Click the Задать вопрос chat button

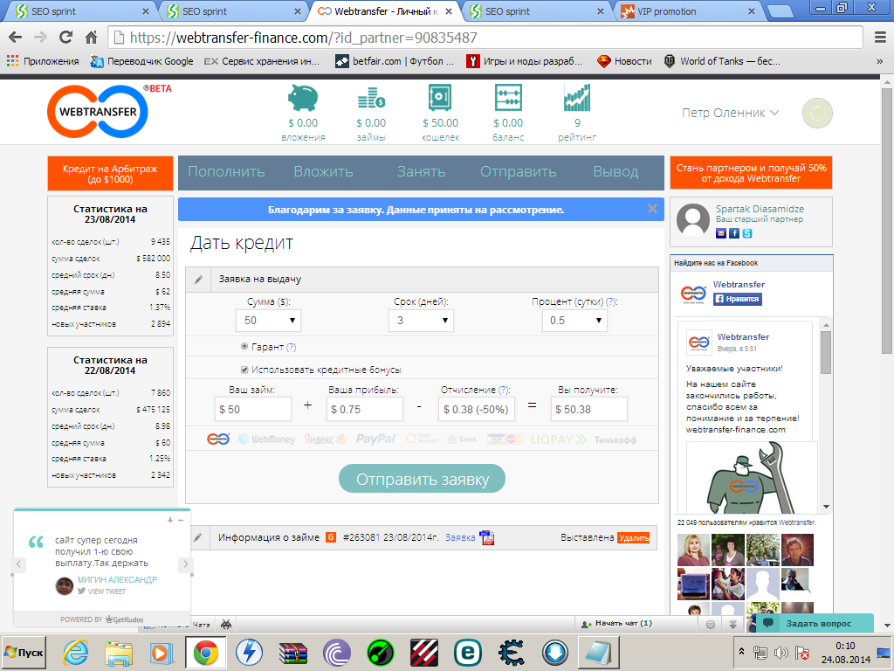815,623
